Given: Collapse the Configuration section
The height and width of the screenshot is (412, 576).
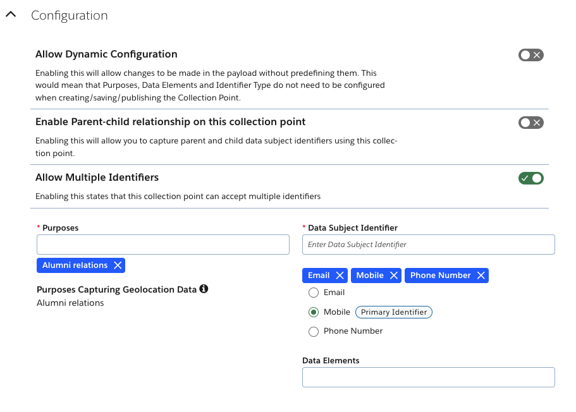Looking at the screenshot, I should click(10, 14).
